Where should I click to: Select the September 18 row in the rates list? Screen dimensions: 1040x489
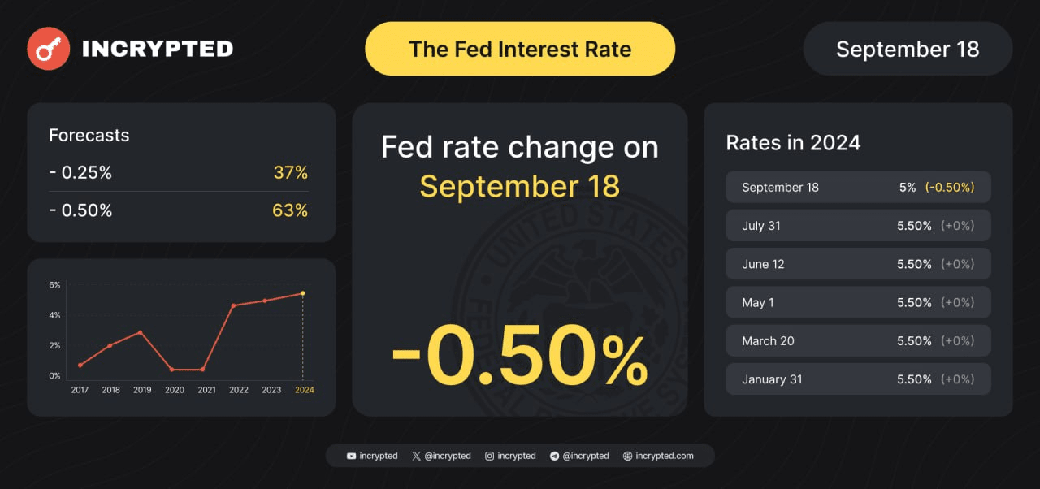pyautogui.click(x=858, y=187)
